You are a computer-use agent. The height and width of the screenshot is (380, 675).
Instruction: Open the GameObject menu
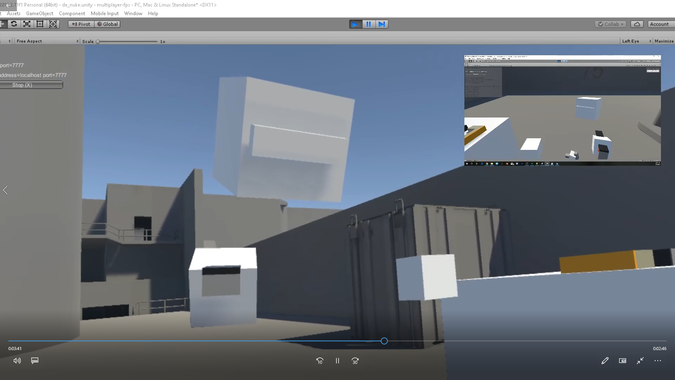(x=40, y=13)
